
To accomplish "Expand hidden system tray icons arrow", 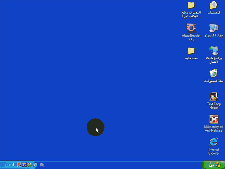I will pyautogui.click(x=35, y=164).
